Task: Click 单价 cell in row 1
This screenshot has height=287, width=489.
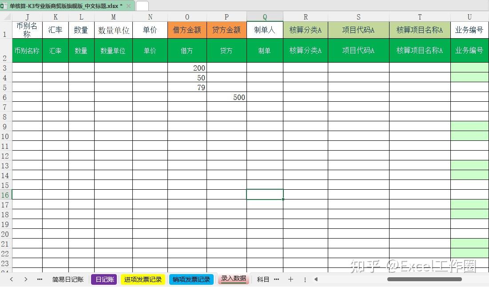Action: click(x=150, y=30)
